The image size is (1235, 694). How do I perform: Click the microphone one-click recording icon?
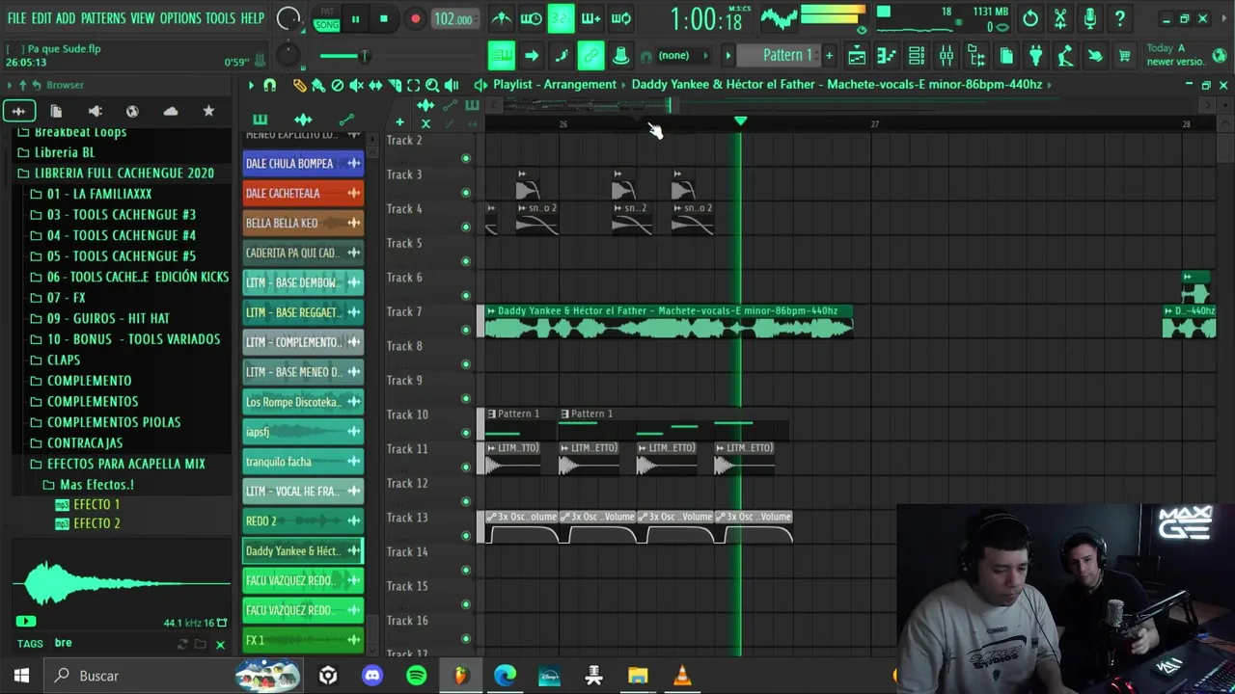point(1089,18)
